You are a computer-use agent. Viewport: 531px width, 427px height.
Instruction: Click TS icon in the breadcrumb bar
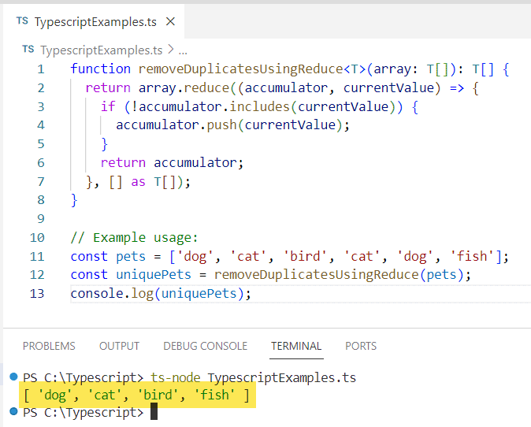click(28, 50)
